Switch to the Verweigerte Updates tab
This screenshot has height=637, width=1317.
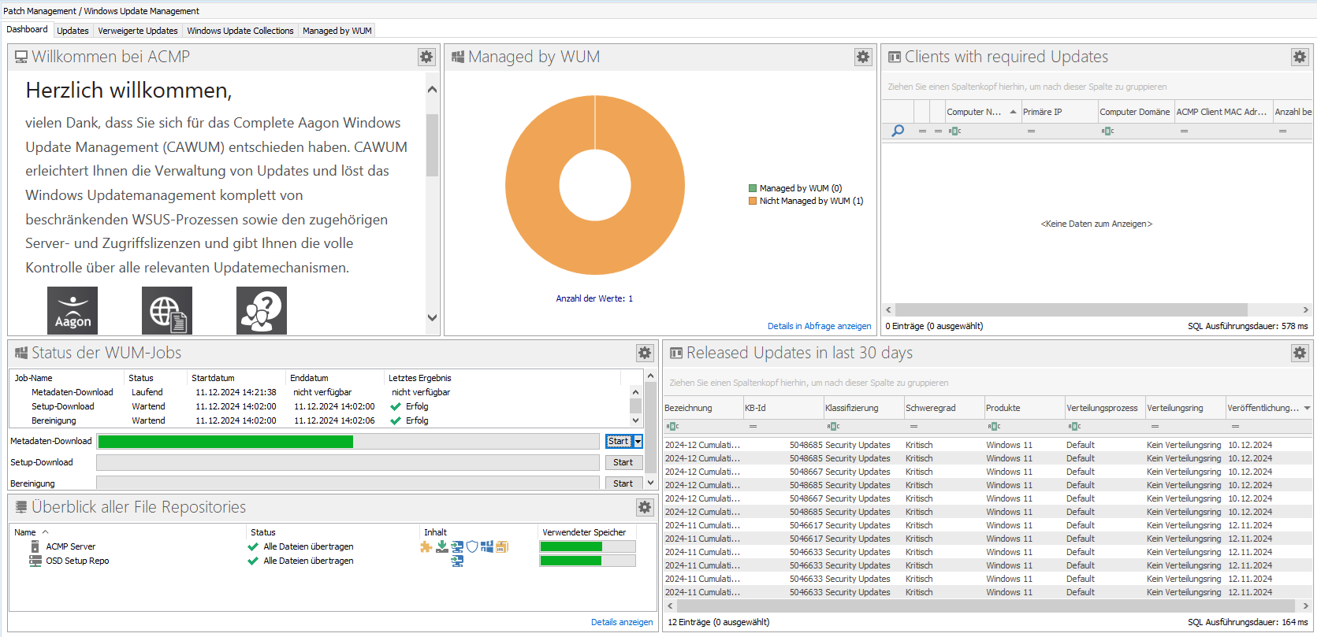[138, 31]
